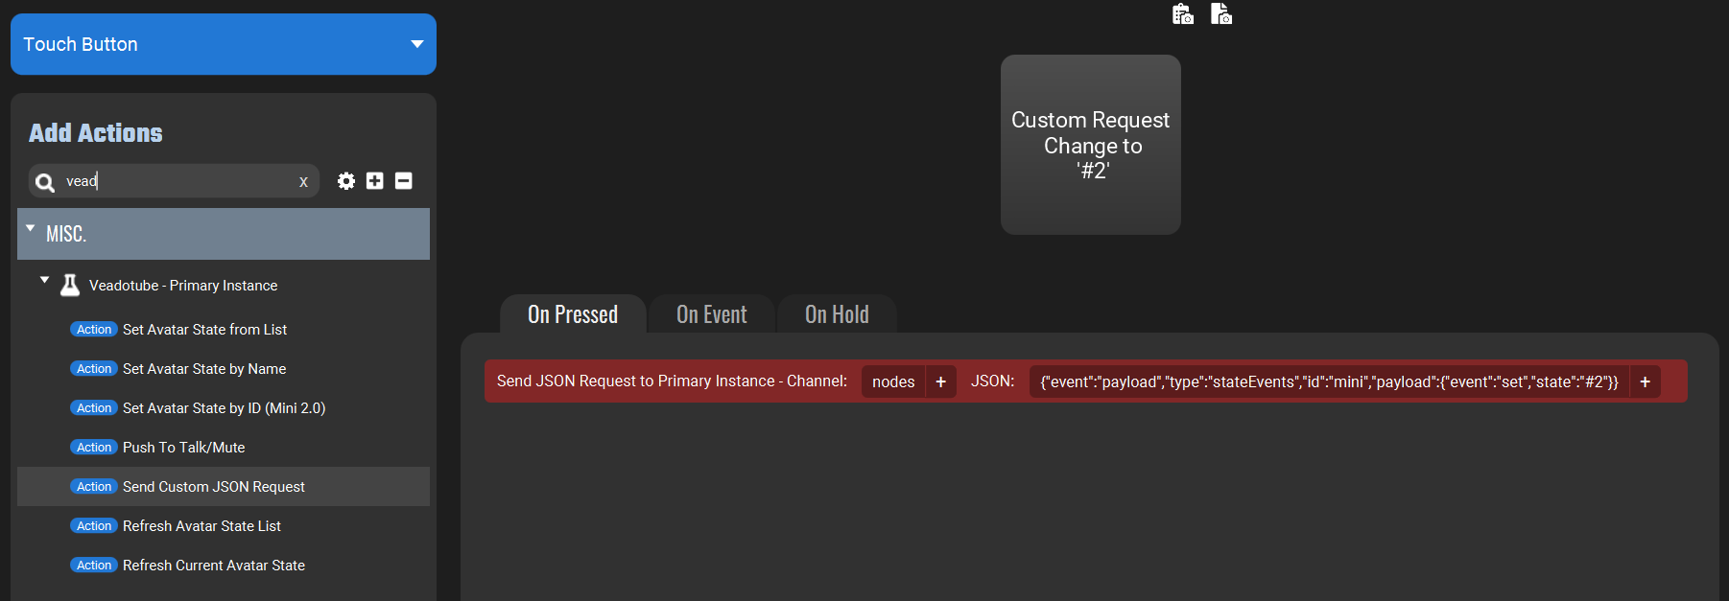Click the Veadotube flask icon
The image size is (1729, 601).
70,285
